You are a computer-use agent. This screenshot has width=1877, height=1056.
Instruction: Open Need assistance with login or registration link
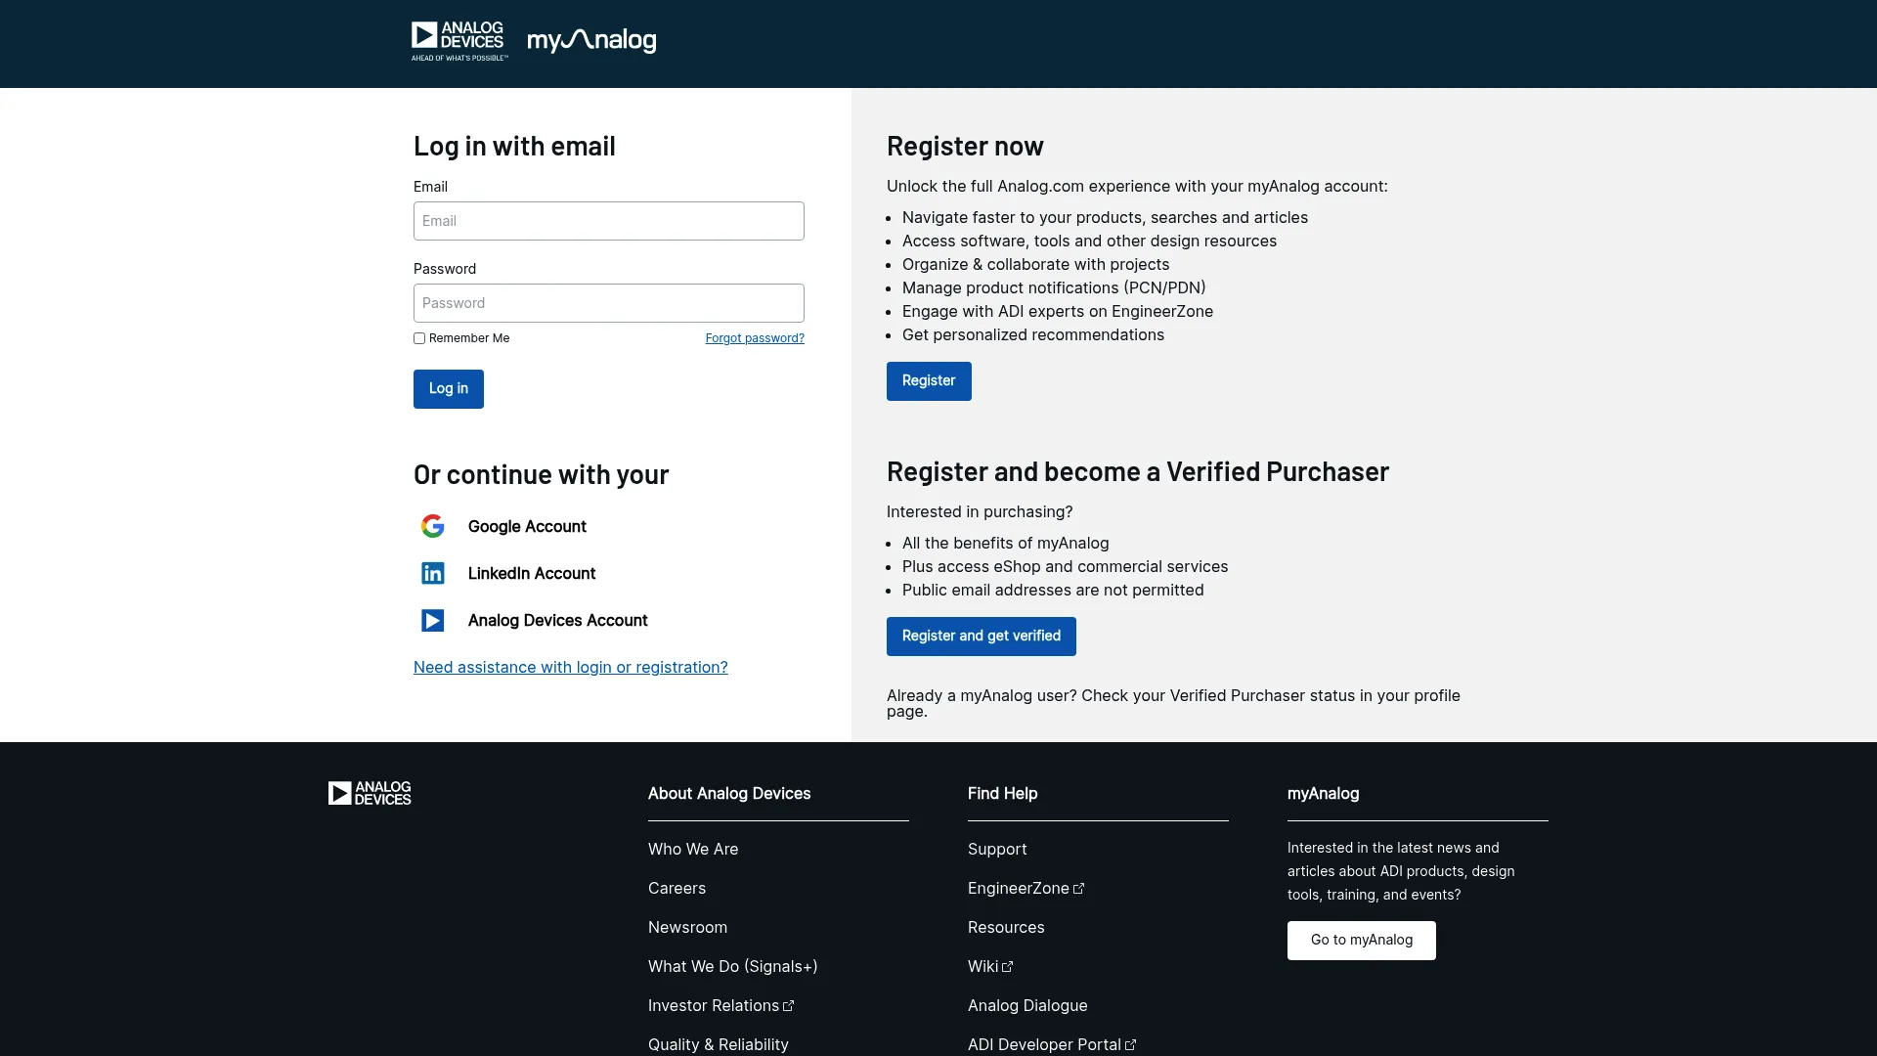pos(571,667)
